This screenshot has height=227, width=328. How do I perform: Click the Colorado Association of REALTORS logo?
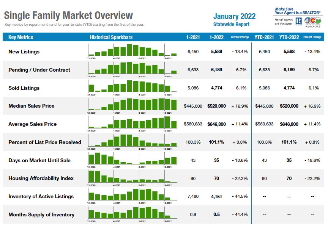(x=313, y=22)
